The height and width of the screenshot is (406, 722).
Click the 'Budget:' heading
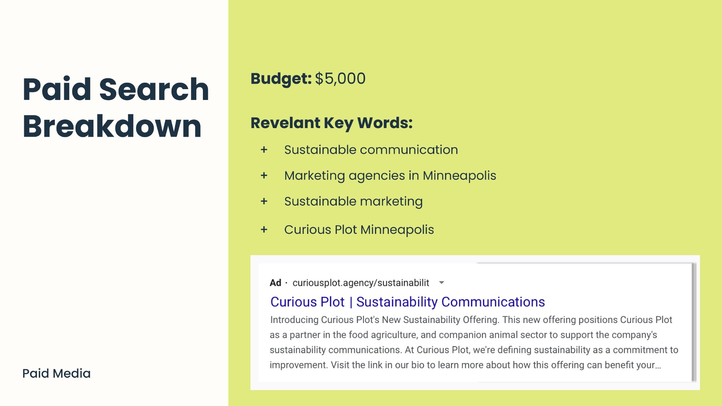click(x=281, y=79)
